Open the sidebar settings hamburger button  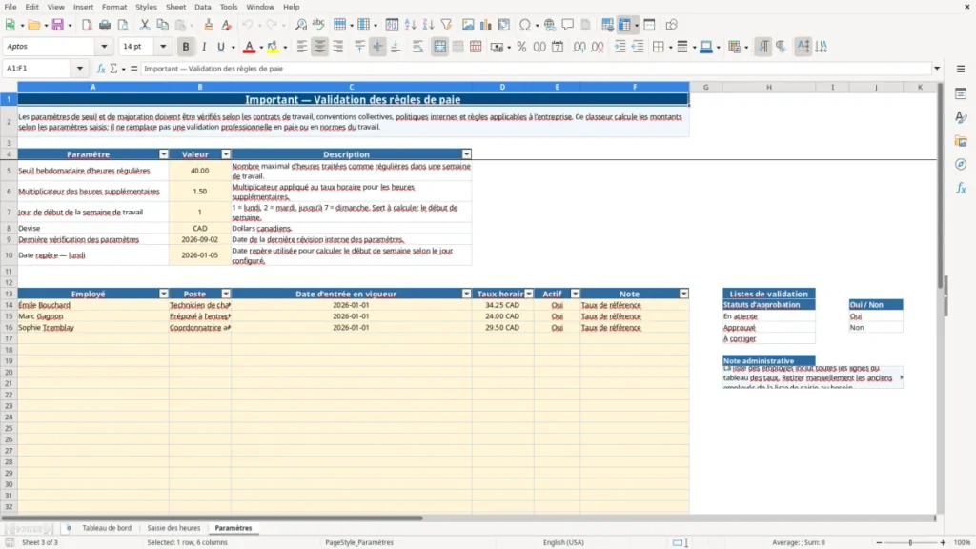(x=961, y=69)
